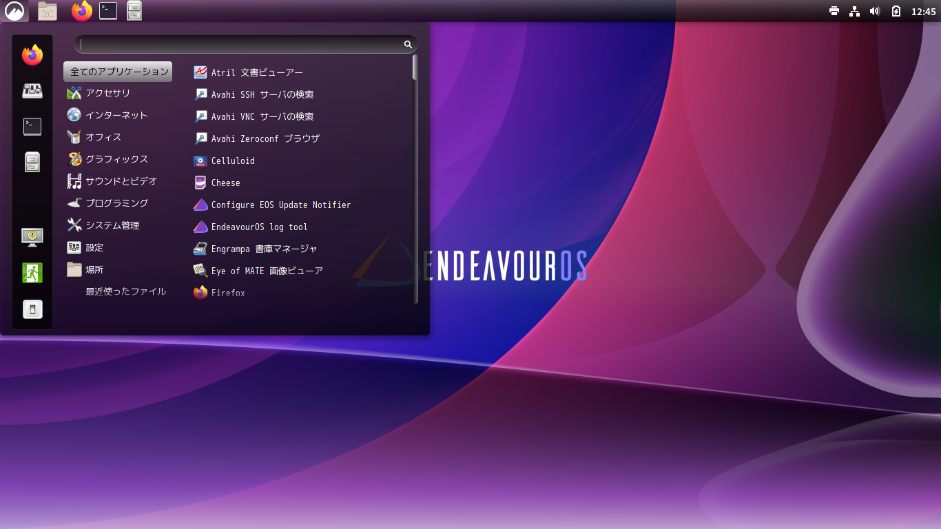Select the 設定 category
This screenshot has width=941, height=529.
coord(118,247)
